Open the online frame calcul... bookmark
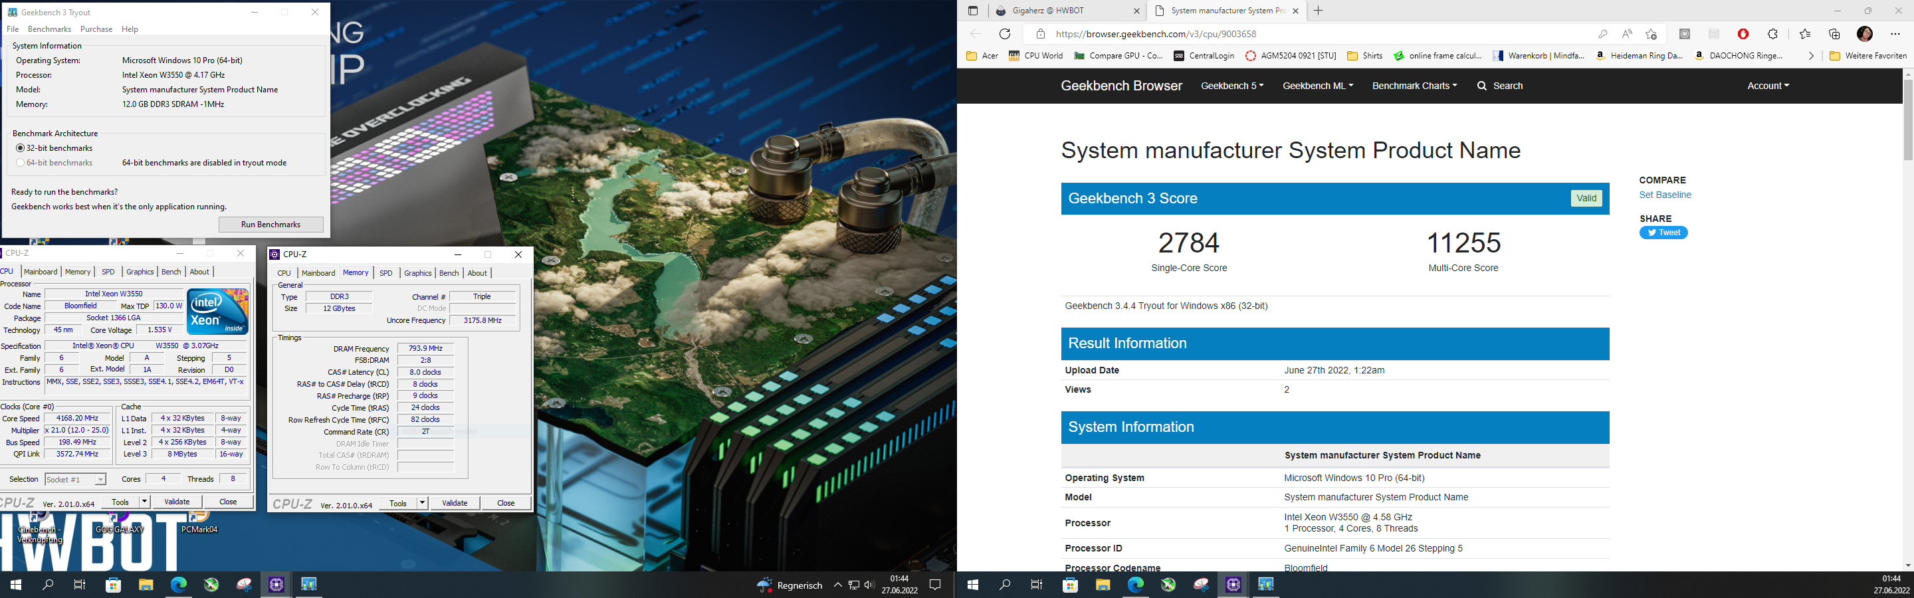This screenshot has height=598, width=1914. click(x=1437, y=56)
